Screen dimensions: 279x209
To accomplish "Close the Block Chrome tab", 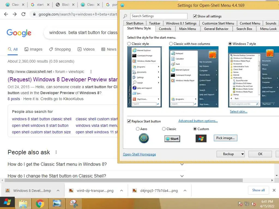I will tap(73, 5).
